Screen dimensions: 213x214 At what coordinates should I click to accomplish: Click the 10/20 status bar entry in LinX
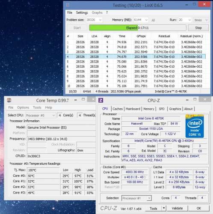[x=73, y=91]
